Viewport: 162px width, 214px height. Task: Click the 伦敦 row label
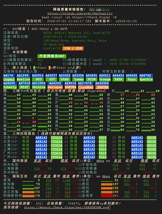85,192
